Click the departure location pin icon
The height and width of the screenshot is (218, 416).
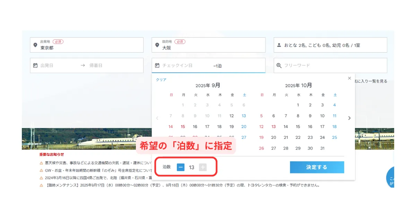pos(35,45)
